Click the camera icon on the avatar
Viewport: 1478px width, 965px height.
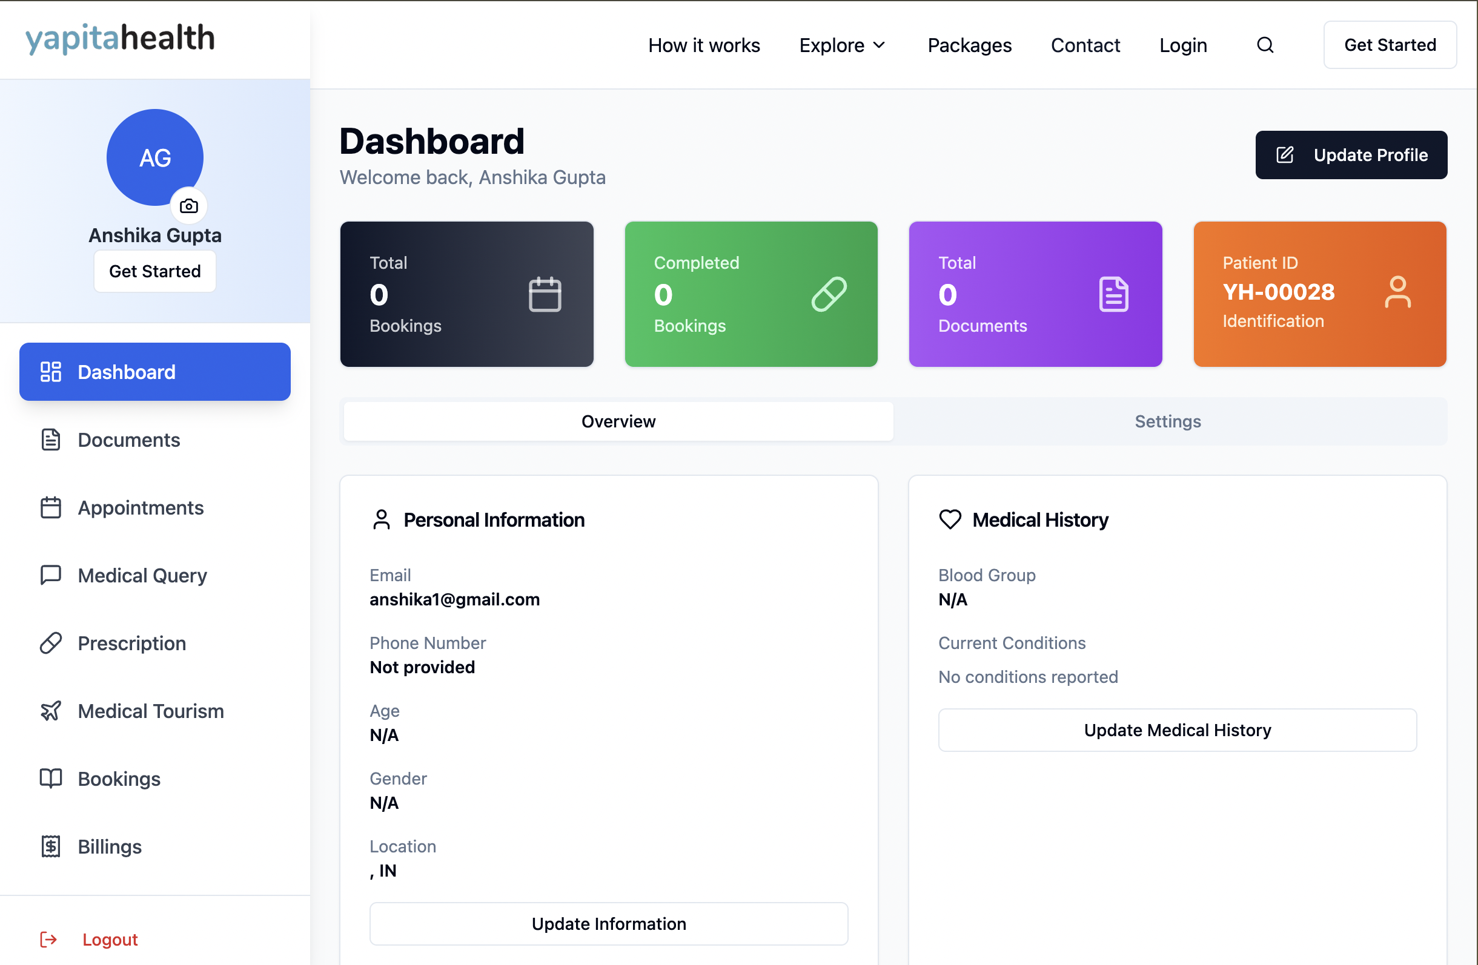[189, 205]
